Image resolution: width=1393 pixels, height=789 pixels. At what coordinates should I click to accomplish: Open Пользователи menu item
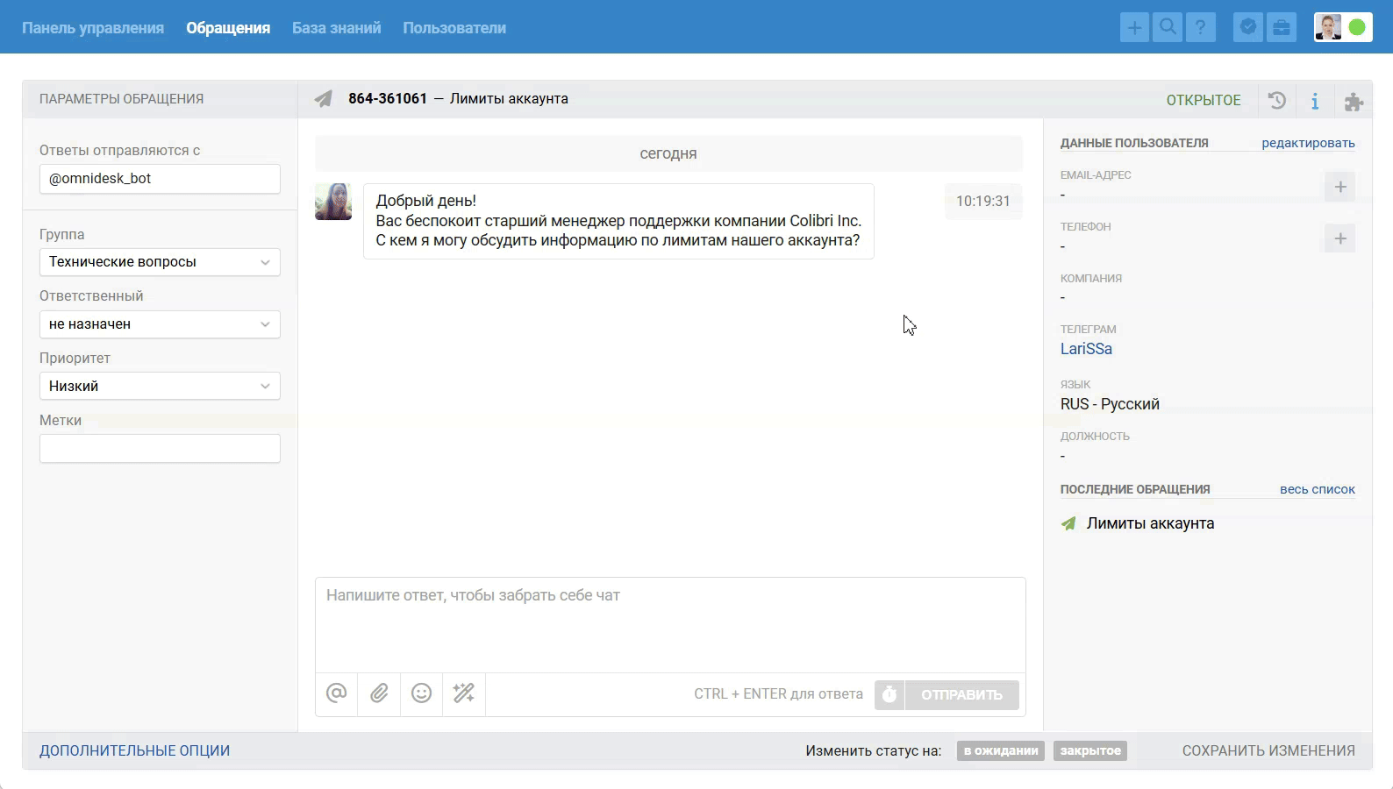(x=454, y=28)
